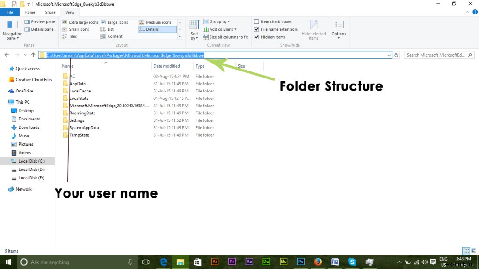Open Skype from the taskbar
The width and height of the screenshot is (479, 269).
coord(352,262)
